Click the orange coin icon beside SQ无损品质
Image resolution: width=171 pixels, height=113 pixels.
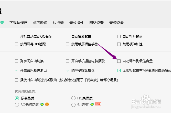(47, 105)
